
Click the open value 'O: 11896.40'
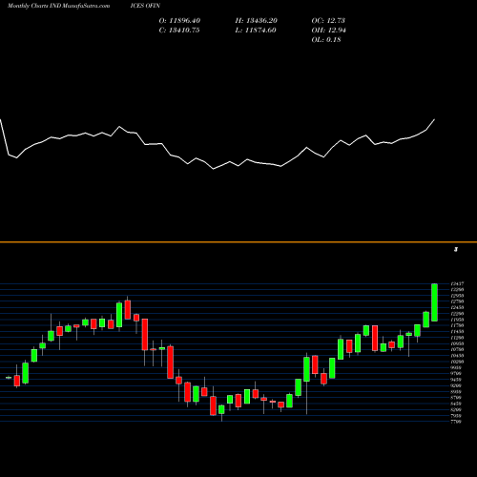coord(179,21)
